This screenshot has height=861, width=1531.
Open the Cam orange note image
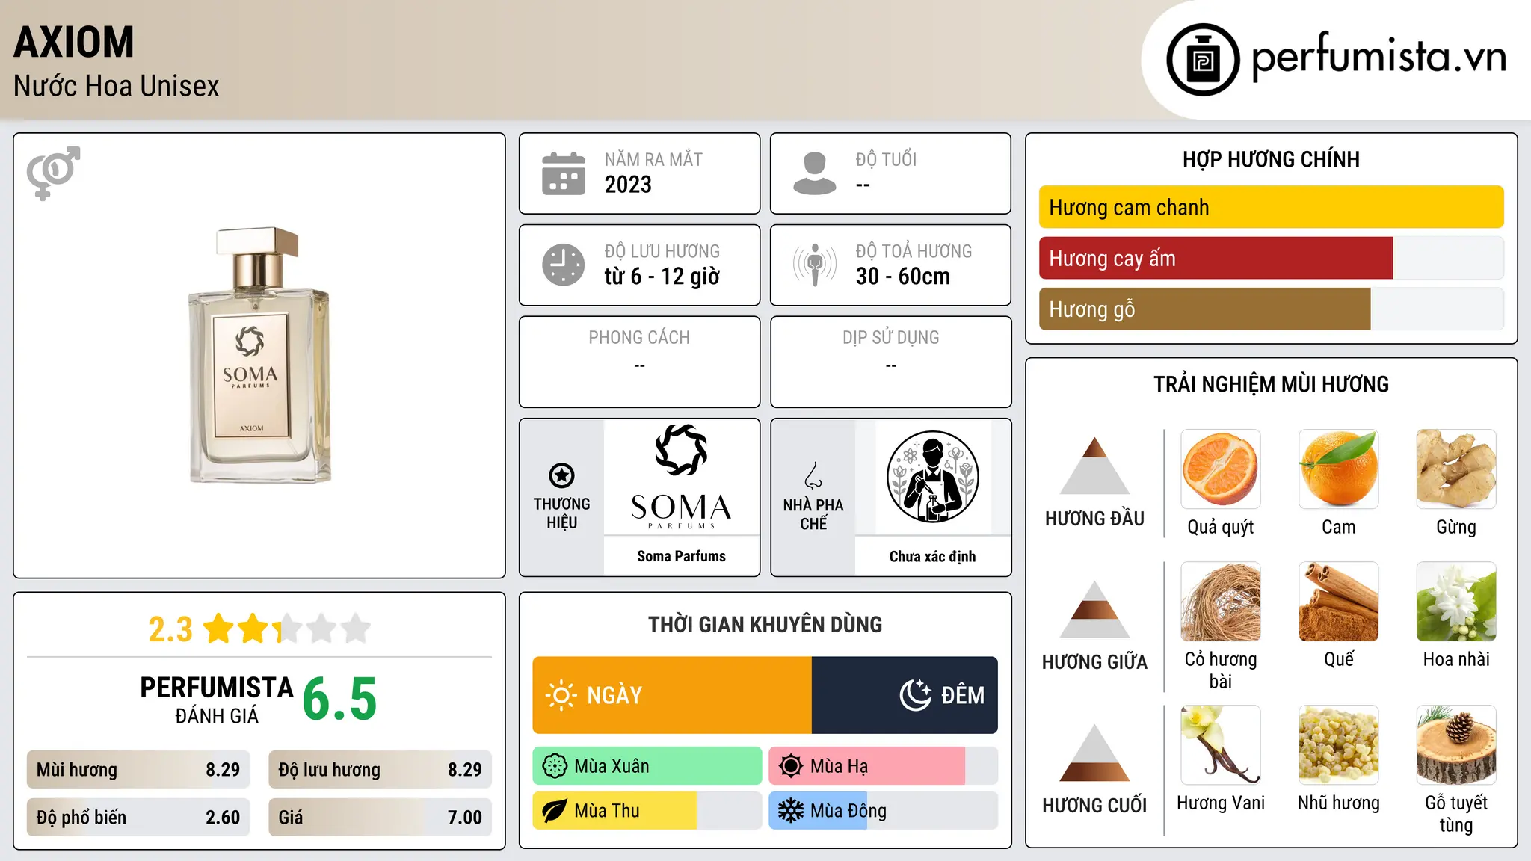point(1339,469)
